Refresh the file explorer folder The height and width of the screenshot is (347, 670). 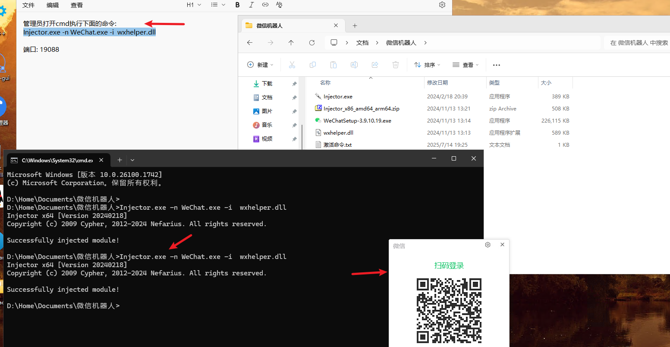click(312, 43)
